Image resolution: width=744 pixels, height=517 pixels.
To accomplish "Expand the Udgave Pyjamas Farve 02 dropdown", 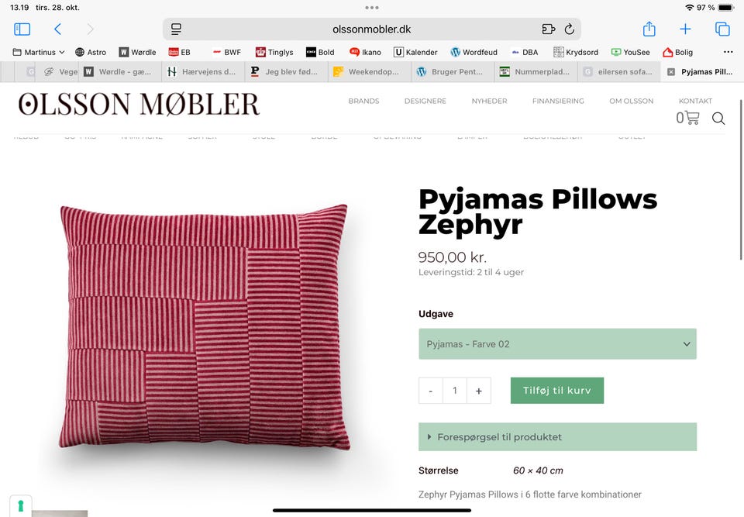I will (x=557, y=343).
